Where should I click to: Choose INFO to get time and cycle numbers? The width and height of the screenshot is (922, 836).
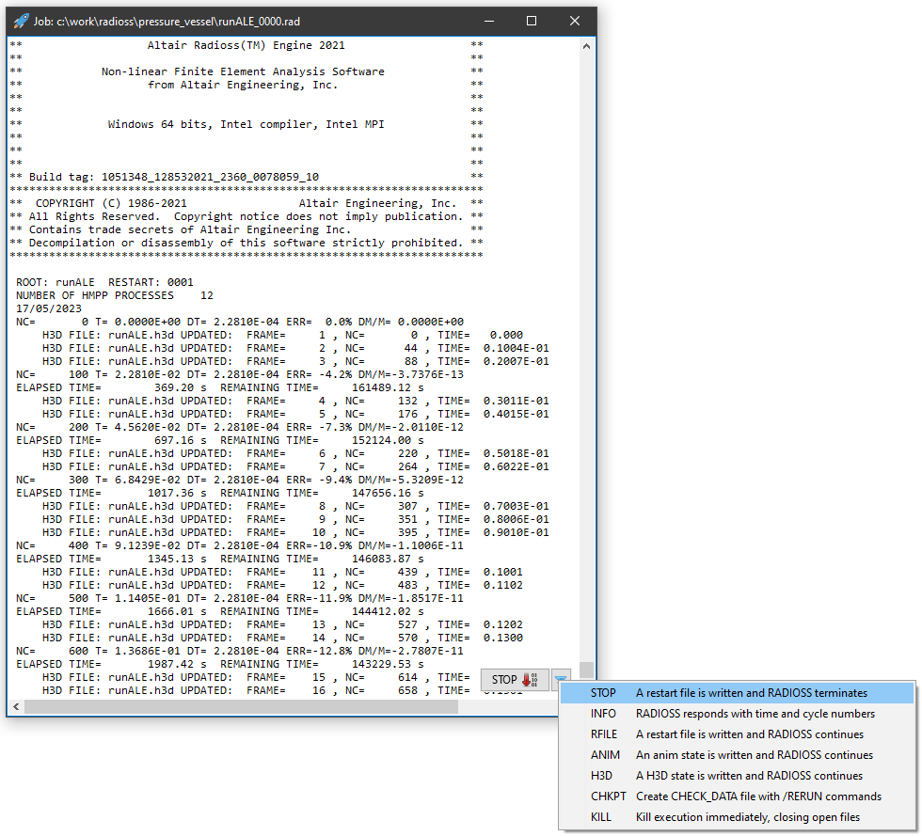point(737,714)
